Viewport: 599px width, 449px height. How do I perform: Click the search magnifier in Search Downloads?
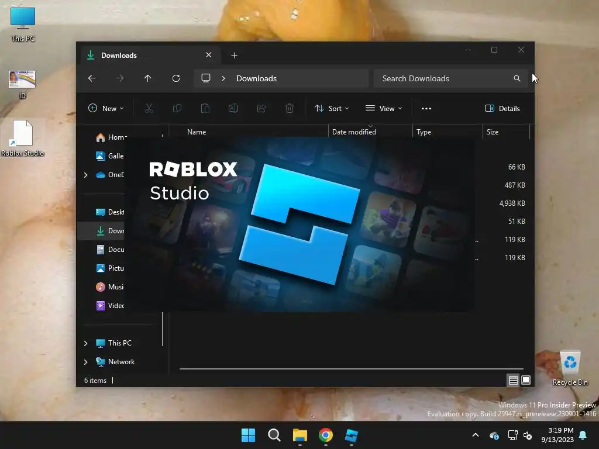(517, 78)
